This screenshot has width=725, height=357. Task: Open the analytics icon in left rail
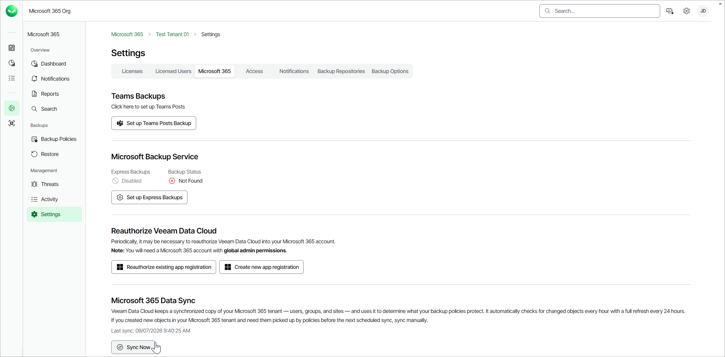12,63
